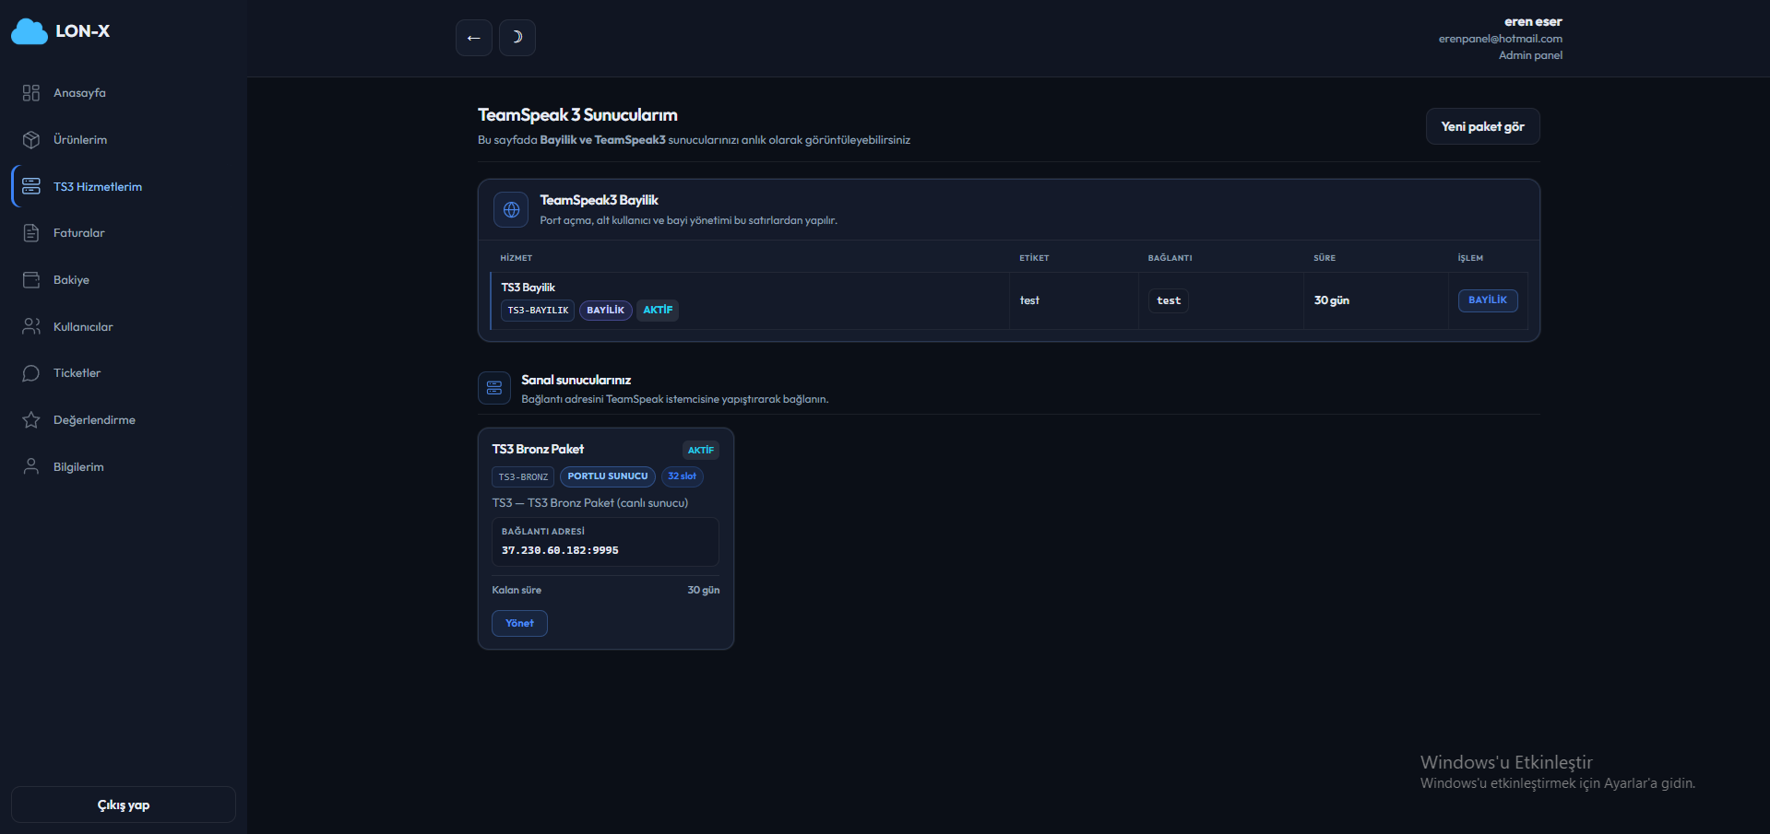Click the TS3 Hizmetlerim server icon
The width and height of the screenshot is (1770, 834).
31,186
